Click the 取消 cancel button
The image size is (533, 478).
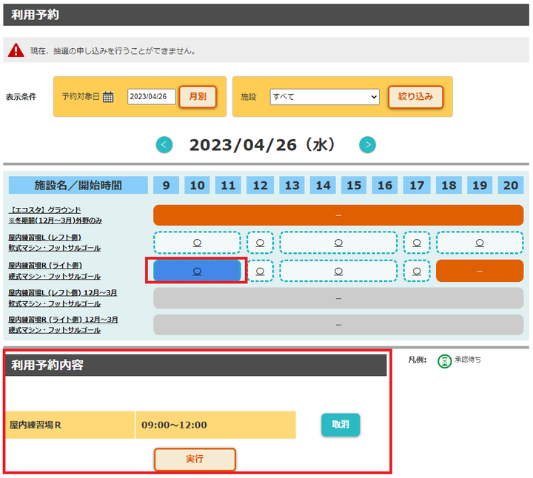pos(340,425)
